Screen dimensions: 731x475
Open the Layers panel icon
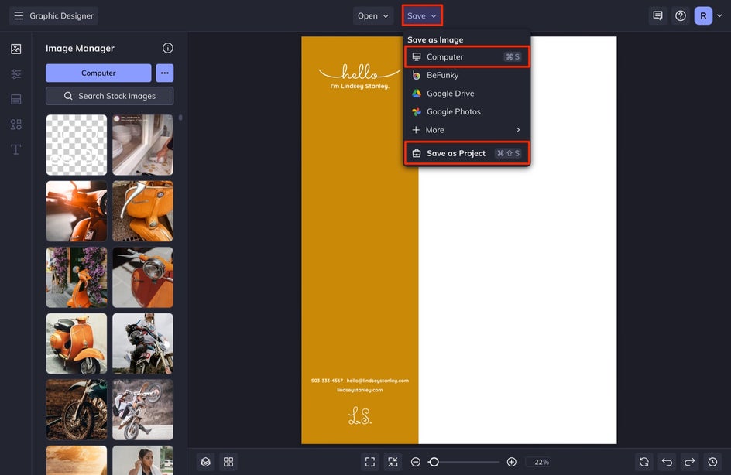pyautogui.click(x=206, y=462)
